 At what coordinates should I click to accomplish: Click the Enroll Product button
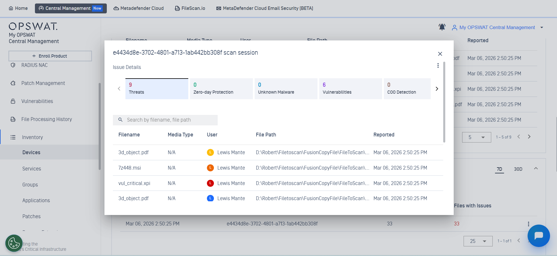pos(50,56)
